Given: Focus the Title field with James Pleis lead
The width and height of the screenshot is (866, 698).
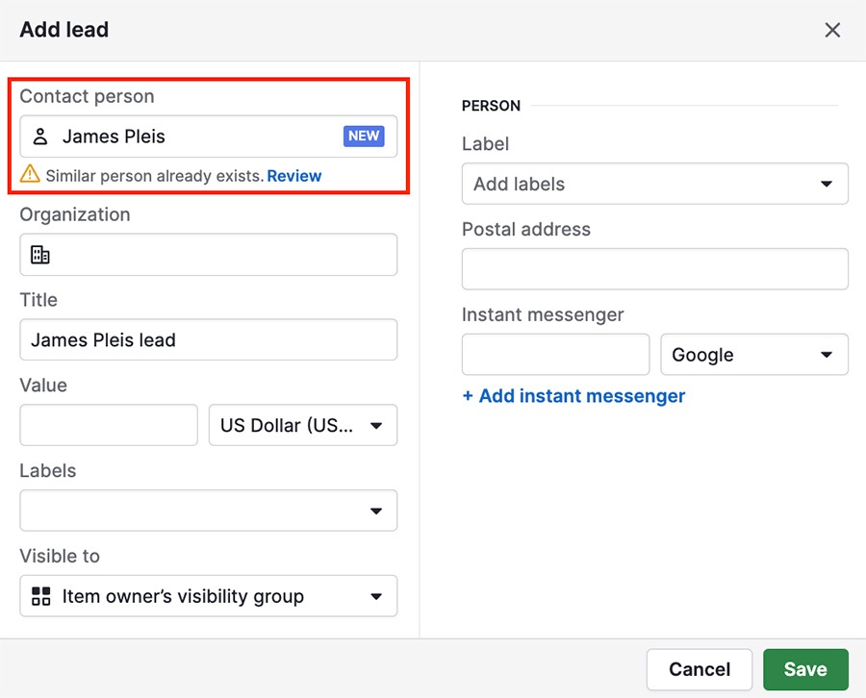Looking at the screenshot, I should (x=208, y=340).
